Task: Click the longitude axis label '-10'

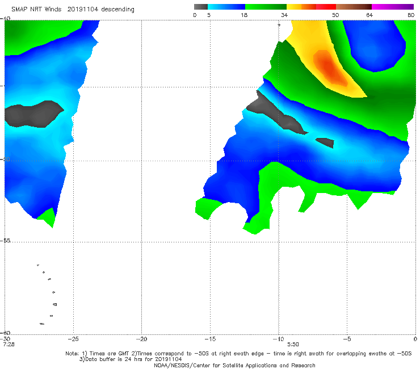Action: tap(278, 339)
